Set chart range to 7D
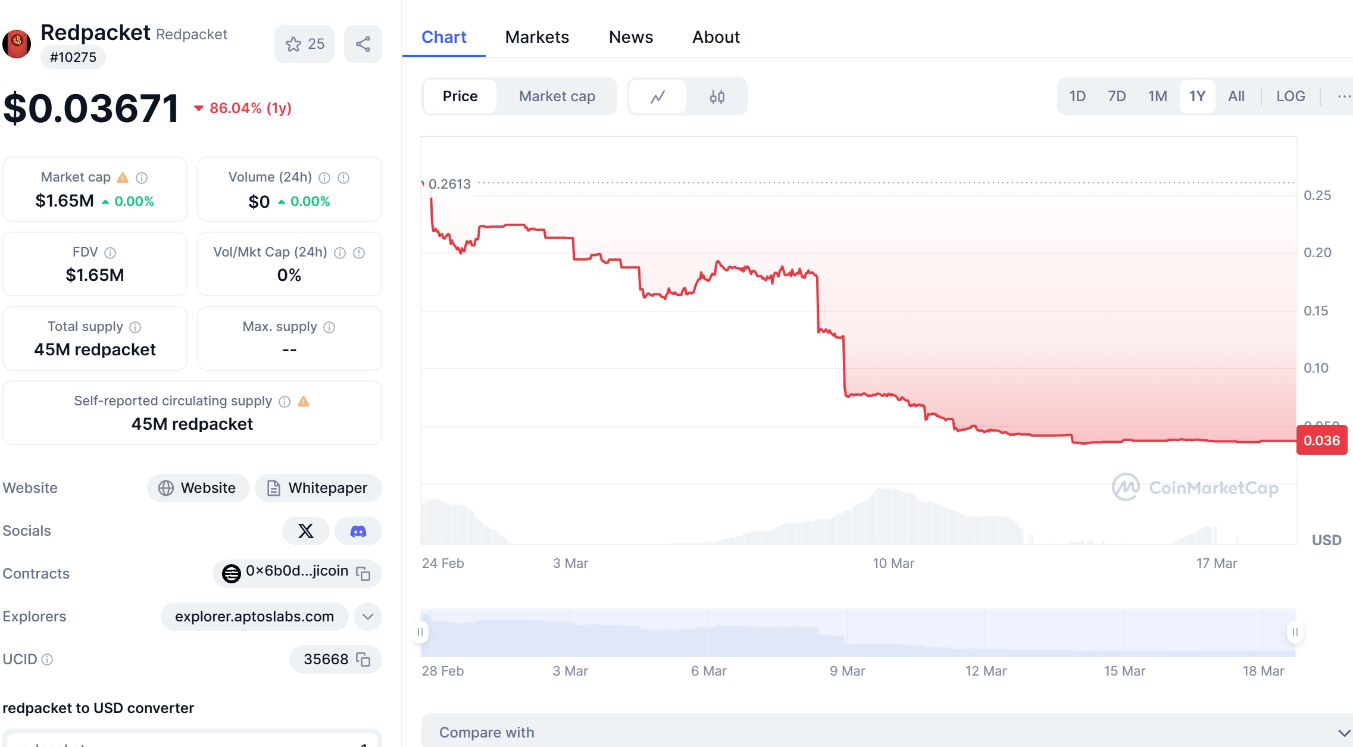 point(1117,96)
